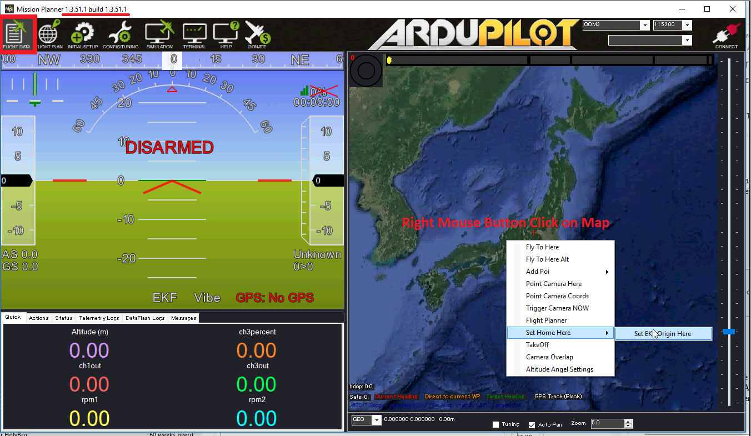Viewport: 751px width, 436px height.
Task: Enable the Tuning checkbox
Action: [496, 424]
